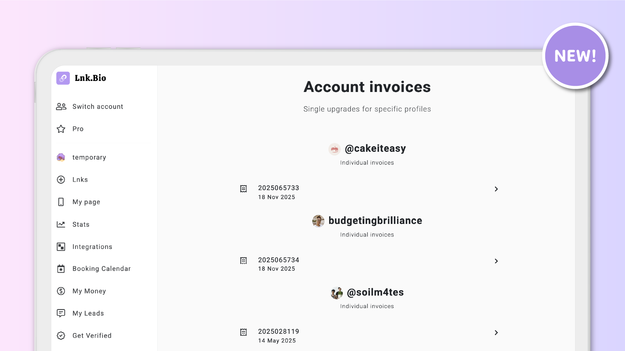Click the purple NEW! badge
The width and height of the screenshot is (625, 351).
coord(575,55)
